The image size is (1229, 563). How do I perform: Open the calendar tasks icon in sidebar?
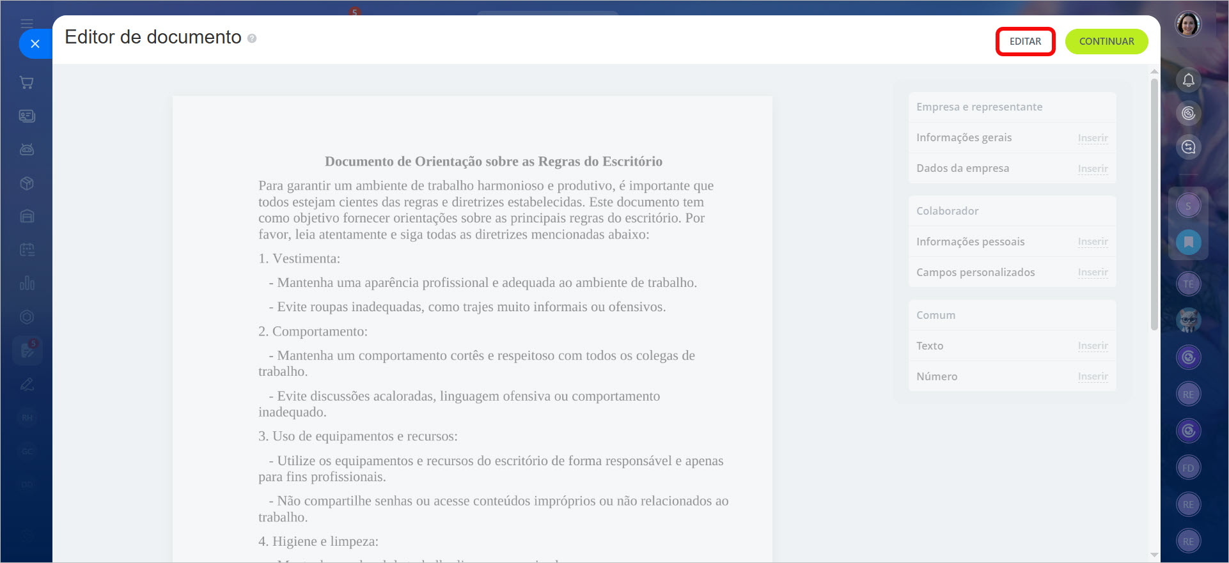pos(27,250)
